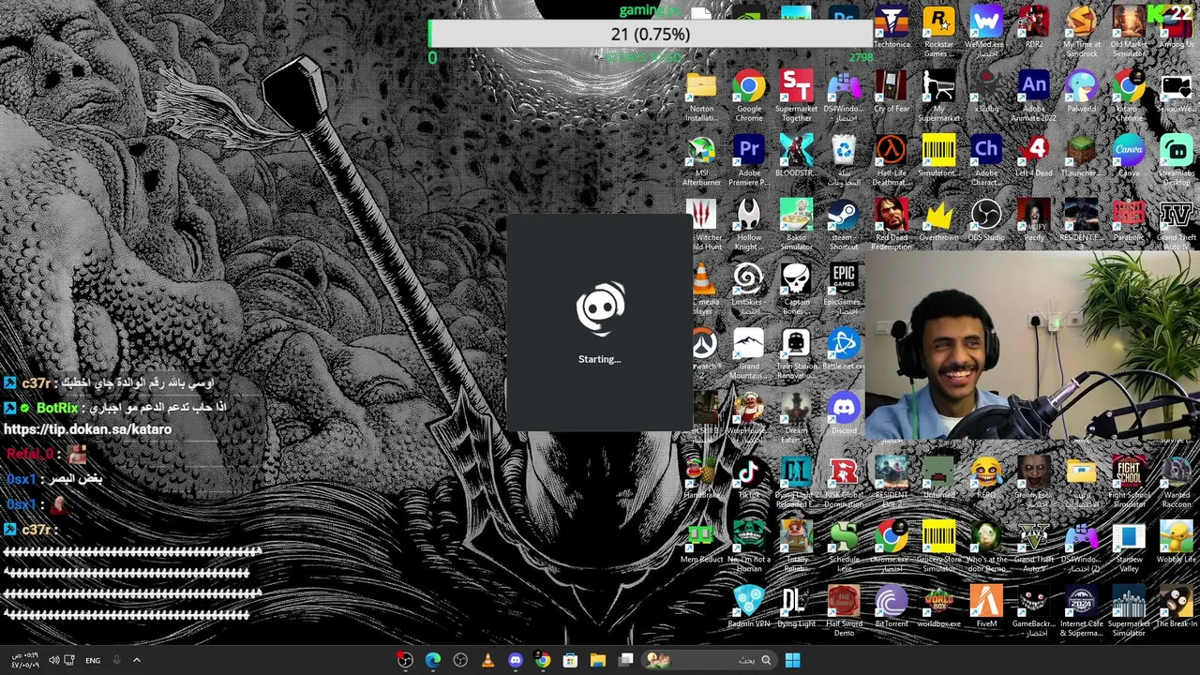Launch the Rockstar Games launcher shortcut
Viewport: 1200px width, 675px height.
pos(938,30)
